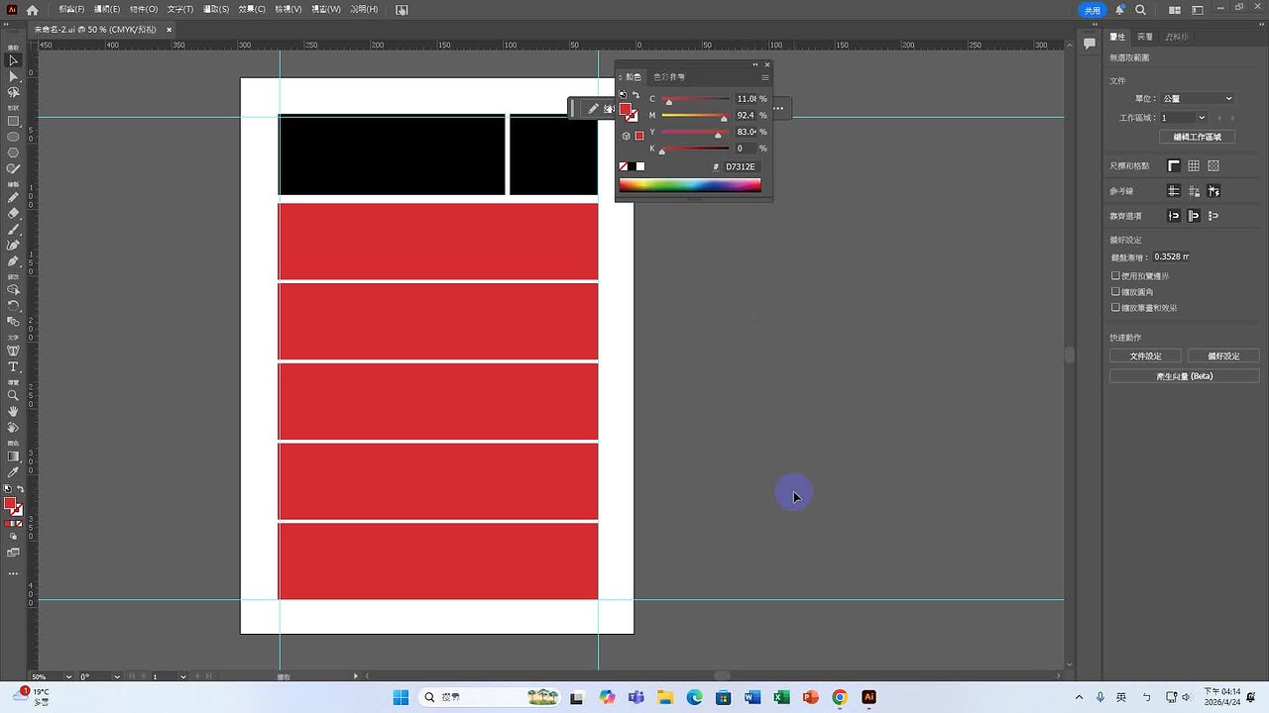Screen dimensions: 1269x713
Task: Swap fill and stroke colors in Color panel
Action: click(635, 94)
